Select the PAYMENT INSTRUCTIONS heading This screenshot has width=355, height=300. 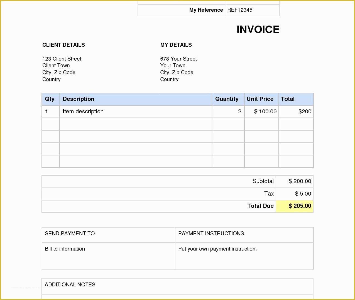[211, 234]
